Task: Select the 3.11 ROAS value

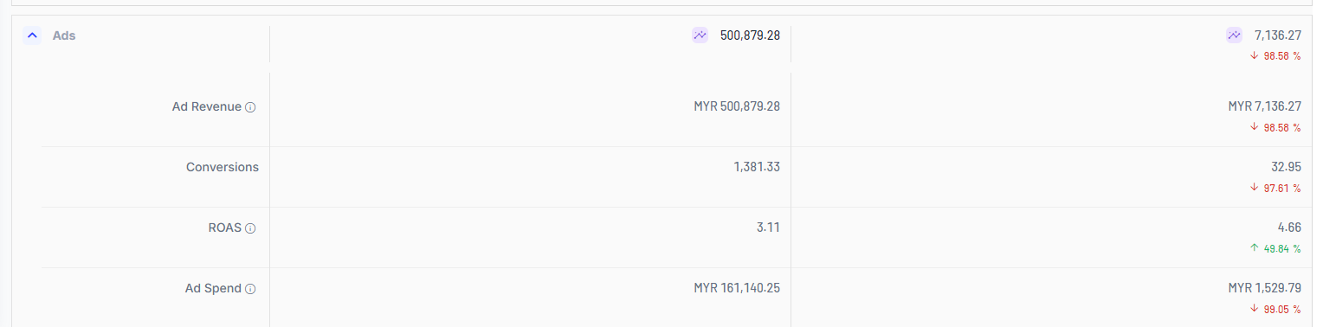Action: [769, 228]
